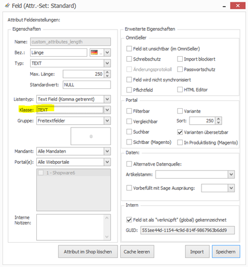This screenshot has width=248, height=267.
Task: Increase Max. Länge with up arrow
Action: tap(107, 72)
